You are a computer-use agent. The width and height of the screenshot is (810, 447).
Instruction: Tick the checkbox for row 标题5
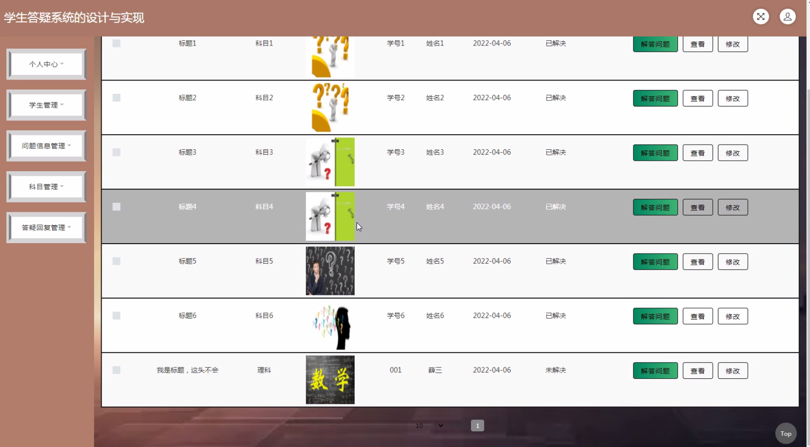click(116, 261)
